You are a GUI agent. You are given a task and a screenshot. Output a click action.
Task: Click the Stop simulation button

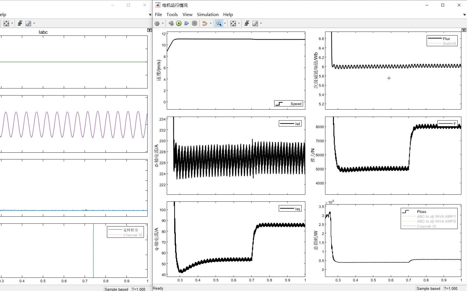click(x=194, y=23)
